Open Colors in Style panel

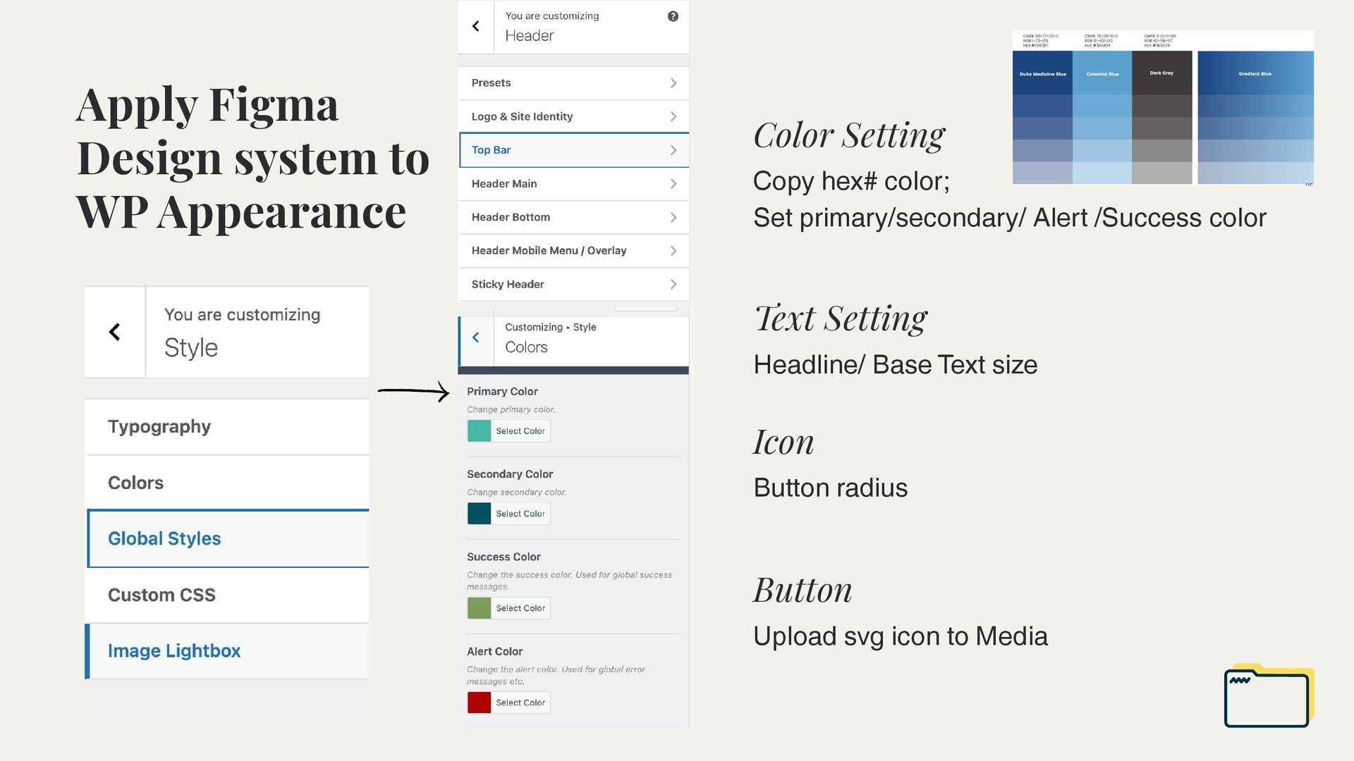click(227, 483)
